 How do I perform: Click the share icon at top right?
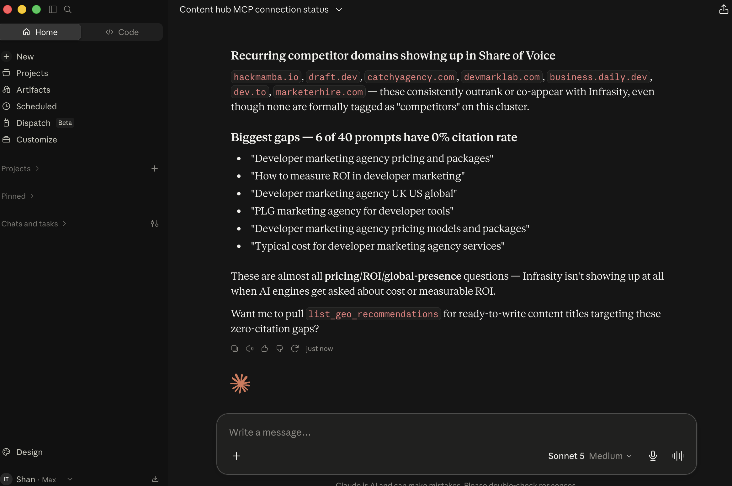coord(724,9)
